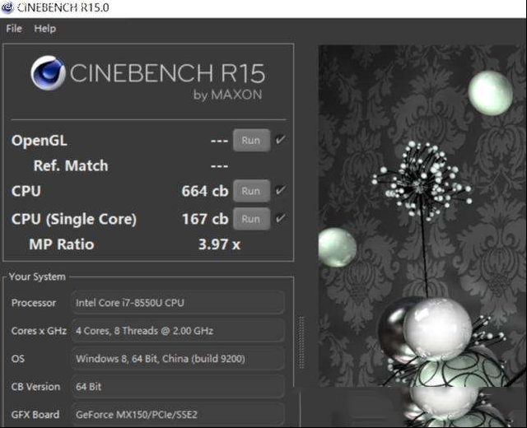Click the 167 cb single core score
The height and width of the screenshot is (428, 527).
(x=205, y=219)
